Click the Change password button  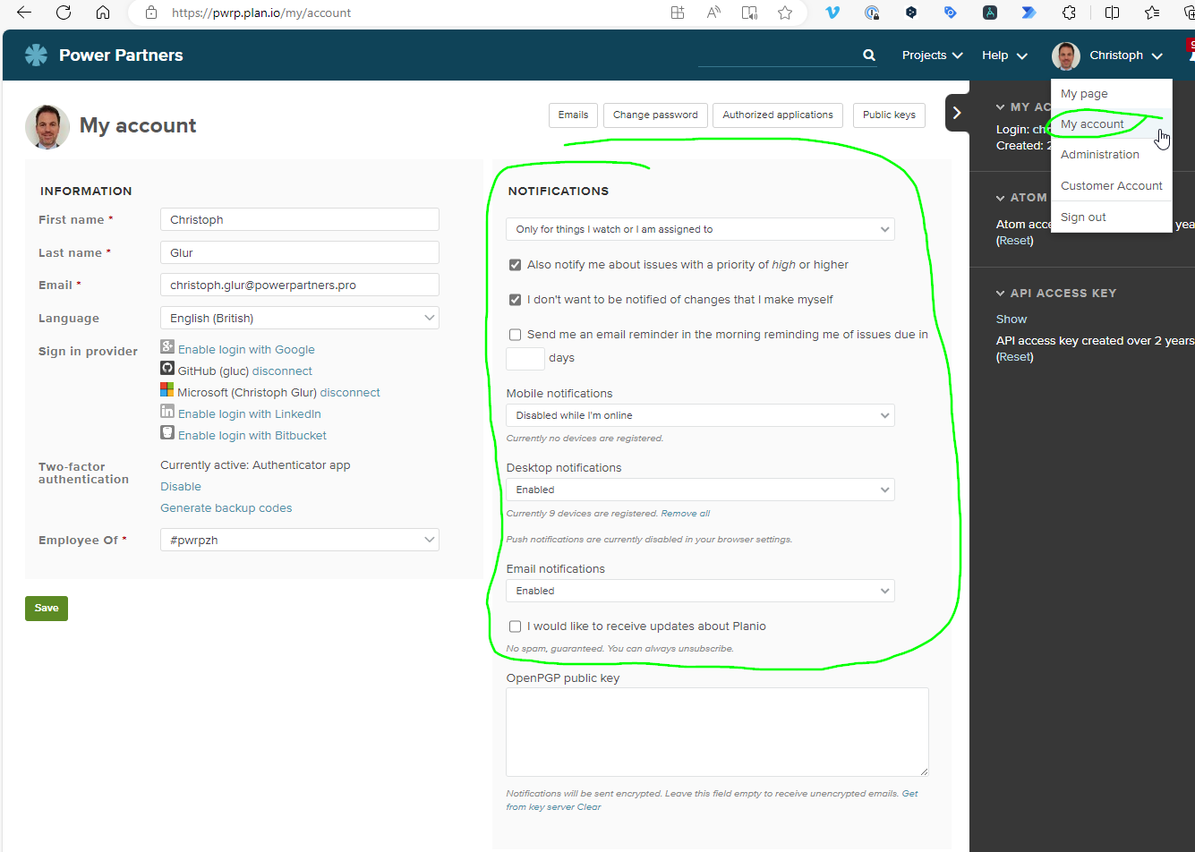pyautogui.click(x=655, y=115)
